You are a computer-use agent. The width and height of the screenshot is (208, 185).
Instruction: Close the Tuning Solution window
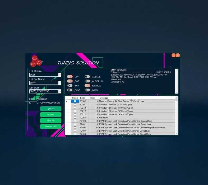[x=178, y=55]
